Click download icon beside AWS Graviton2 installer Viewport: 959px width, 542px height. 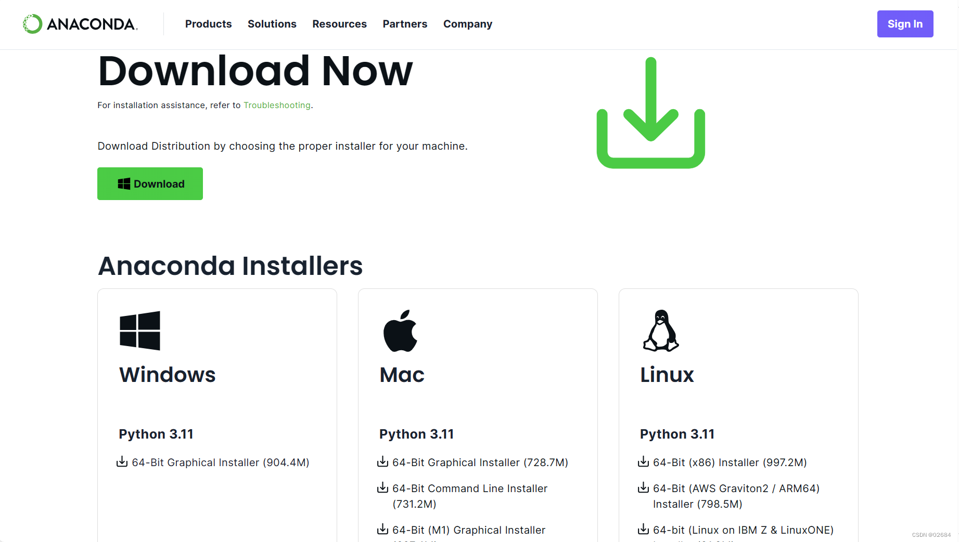(643, 487)
